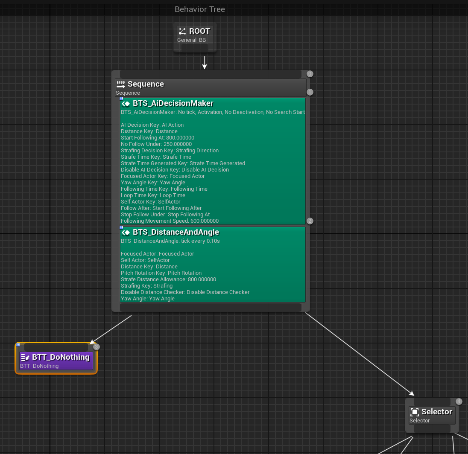Click the Selector node bottom output pin
Screen dimensions: 468x454
[432, 429]
